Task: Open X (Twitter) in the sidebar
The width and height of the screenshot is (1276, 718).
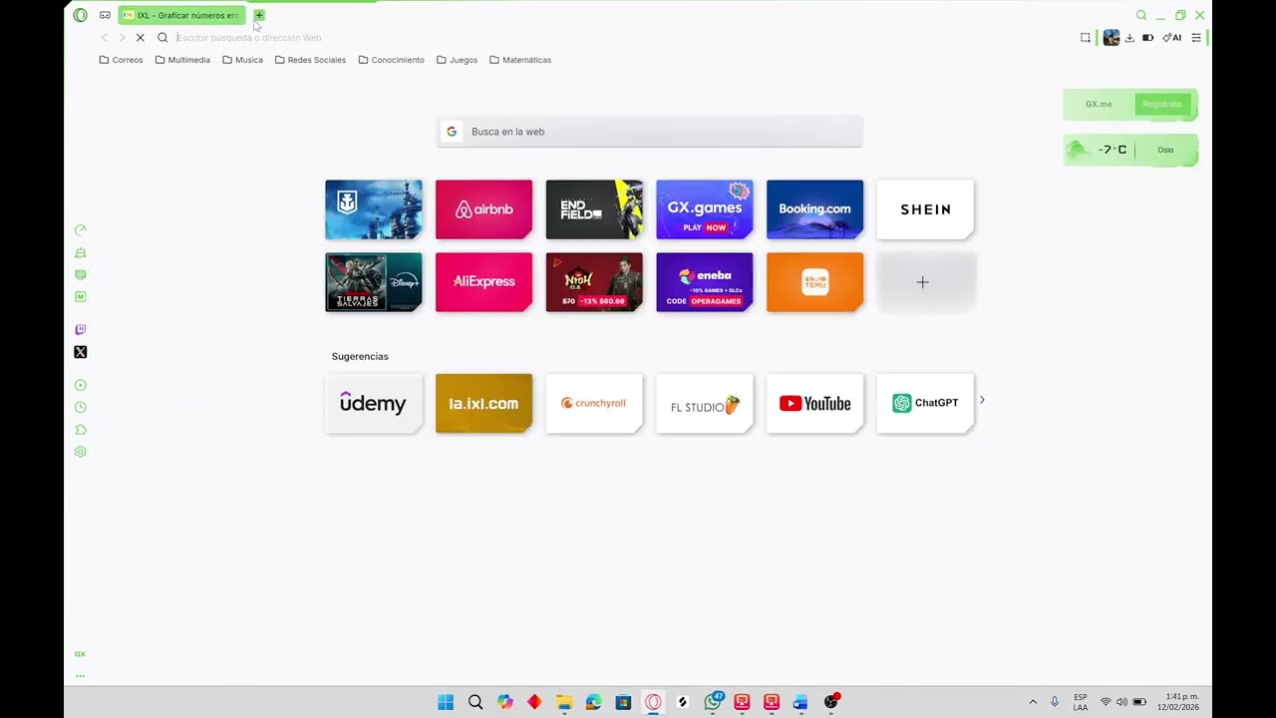Action: point(81,352)
